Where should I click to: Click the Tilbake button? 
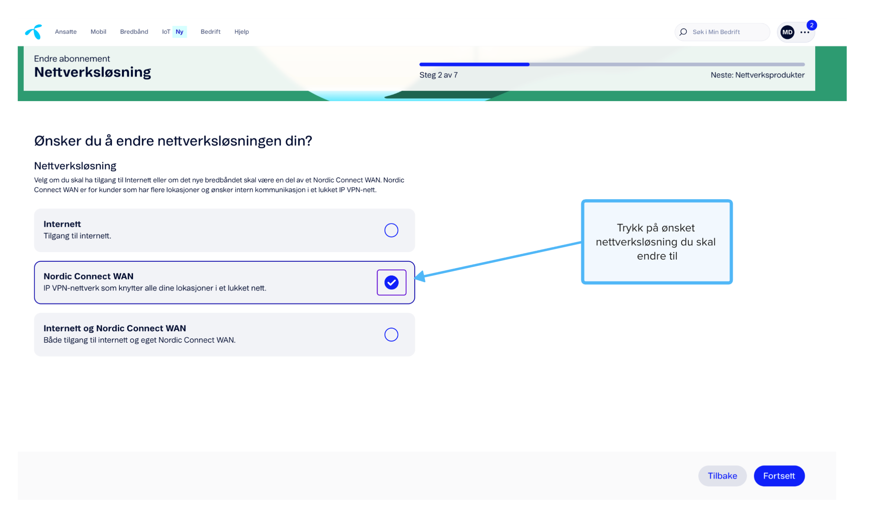point(722,476)
